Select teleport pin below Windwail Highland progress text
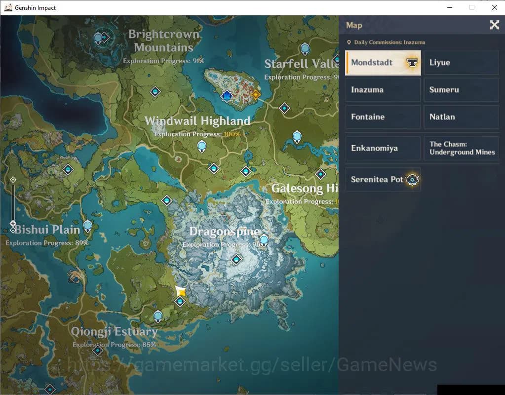The image size is (505, 395). click(x=201, y=146)
